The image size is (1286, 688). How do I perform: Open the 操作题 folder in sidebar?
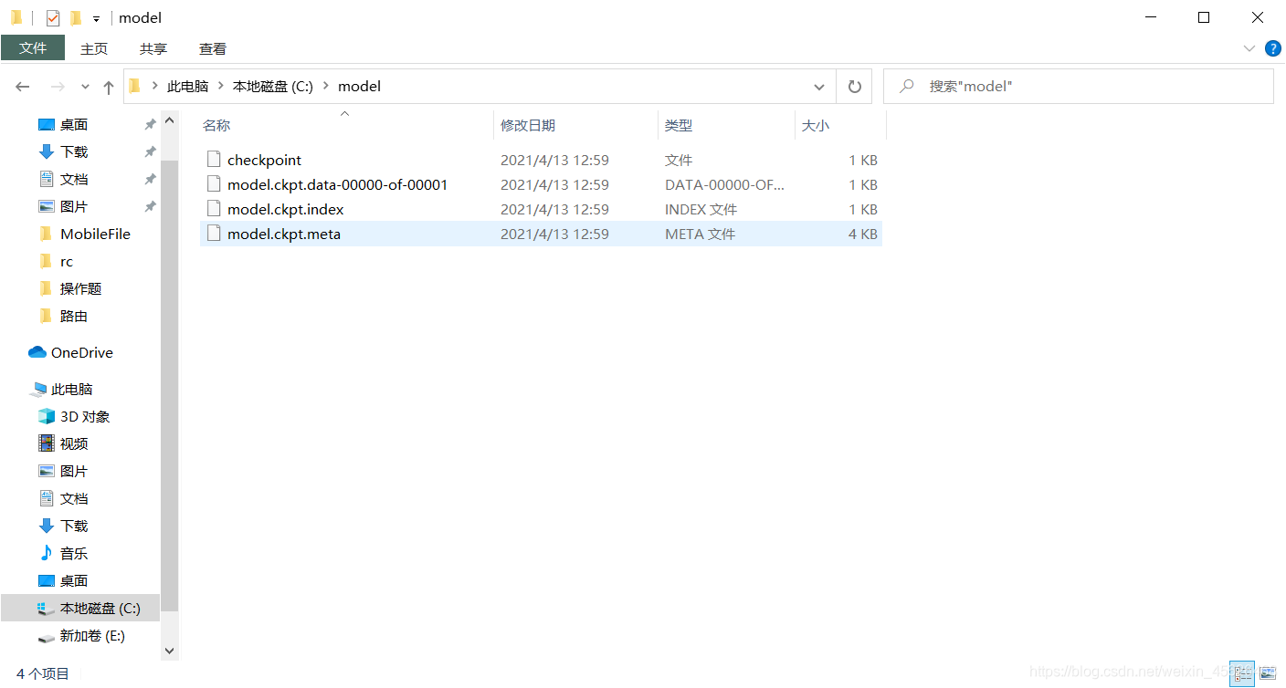point(80,288)
